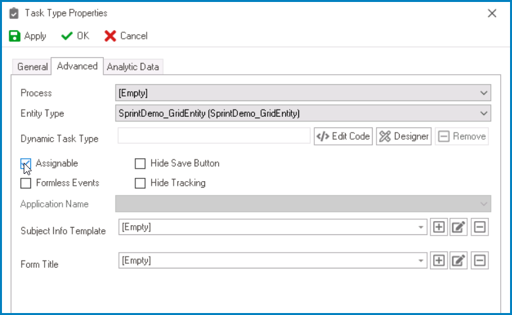This screenshot has width=512, height=315.
Task: Check the Hide Tracking option
Action: [x=140, y=183]
